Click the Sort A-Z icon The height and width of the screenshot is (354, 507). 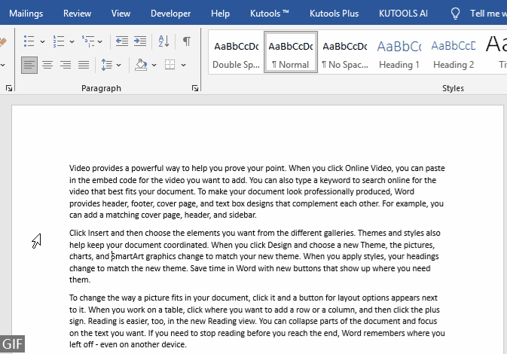tap(164, 41)
